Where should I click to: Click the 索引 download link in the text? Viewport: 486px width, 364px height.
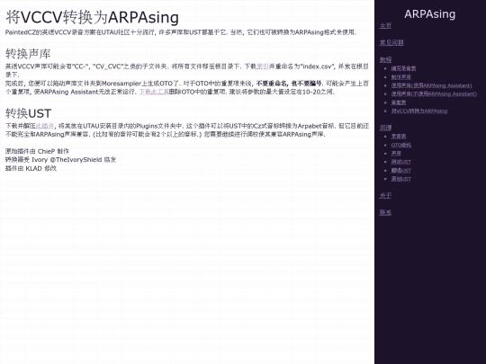[263, 67]
